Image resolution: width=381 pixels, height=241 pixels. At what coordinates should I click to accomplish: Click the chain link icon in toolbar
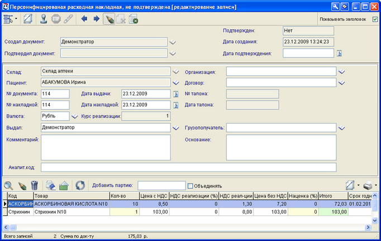68,19
